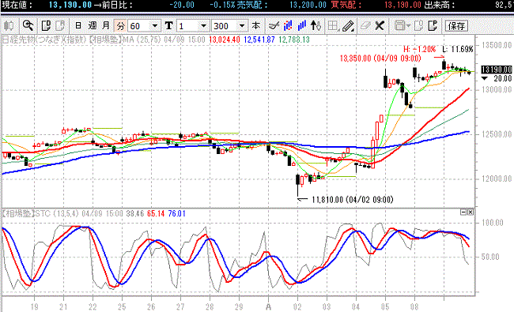Toggle the minute (分) timeframe button
The image size is (514, 312).
coord(121,26)
